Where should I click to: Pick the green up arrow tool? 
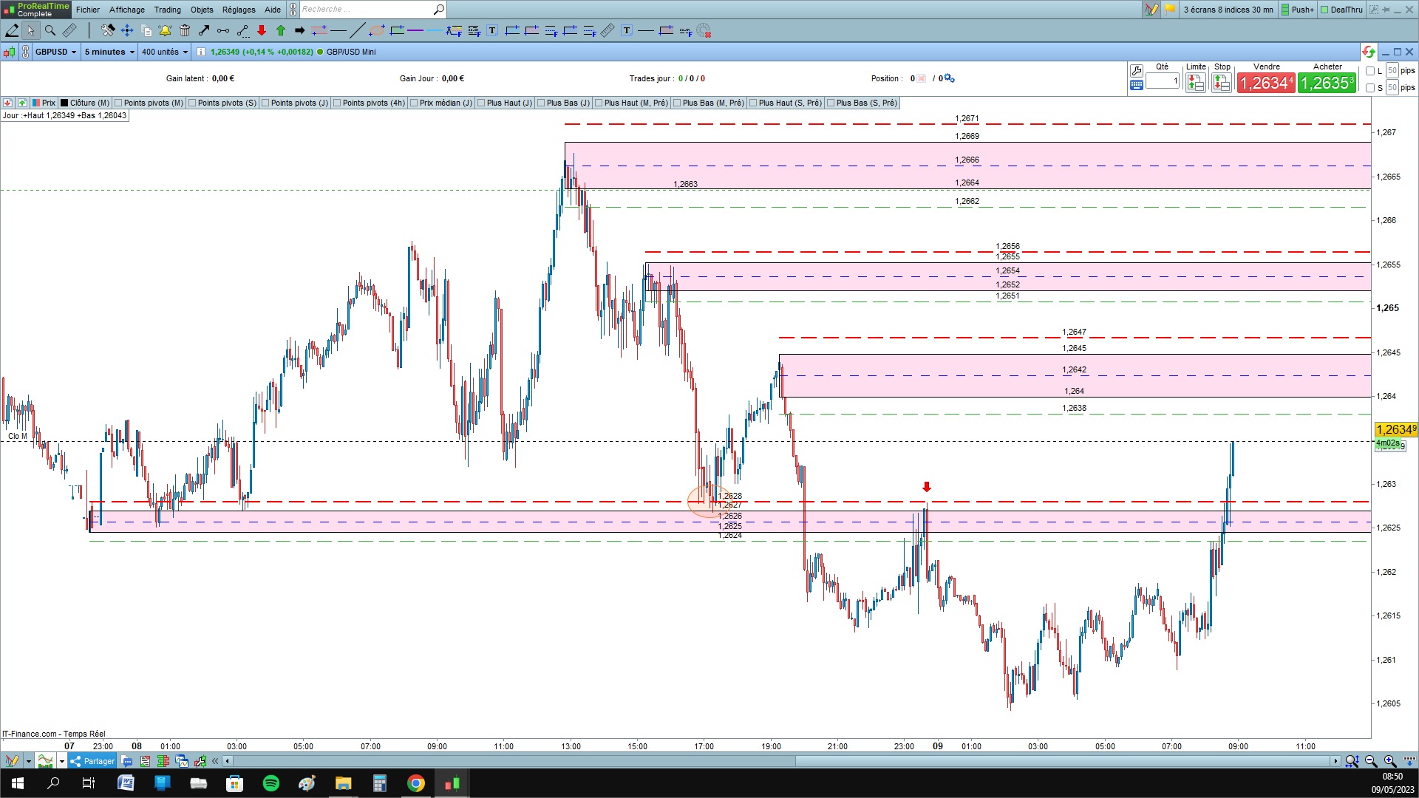click(281, 30)
